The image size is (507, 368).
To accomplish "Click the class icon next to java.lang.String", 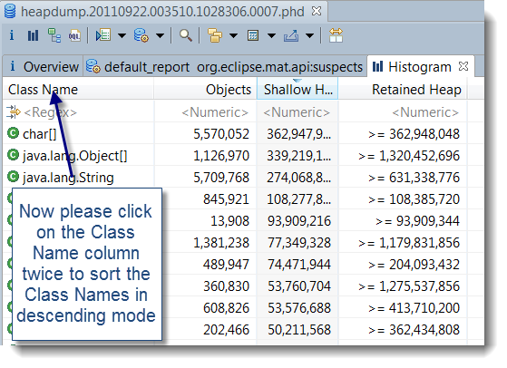I will point(14,177).
